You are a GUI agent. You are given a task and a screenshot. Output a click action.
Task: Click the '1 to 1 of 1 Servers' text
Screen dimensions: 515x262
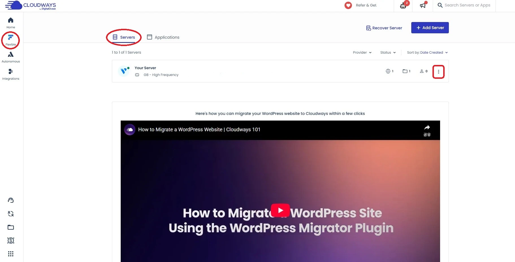[126, 53]
